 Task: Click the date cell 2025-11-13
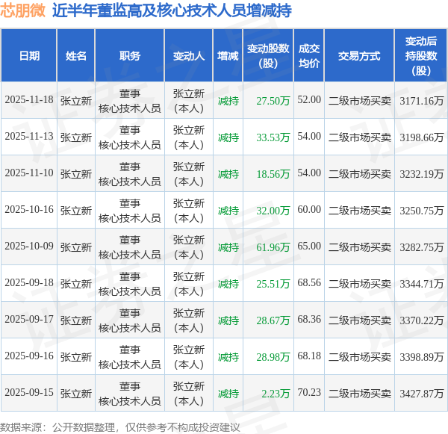(29, 137)
